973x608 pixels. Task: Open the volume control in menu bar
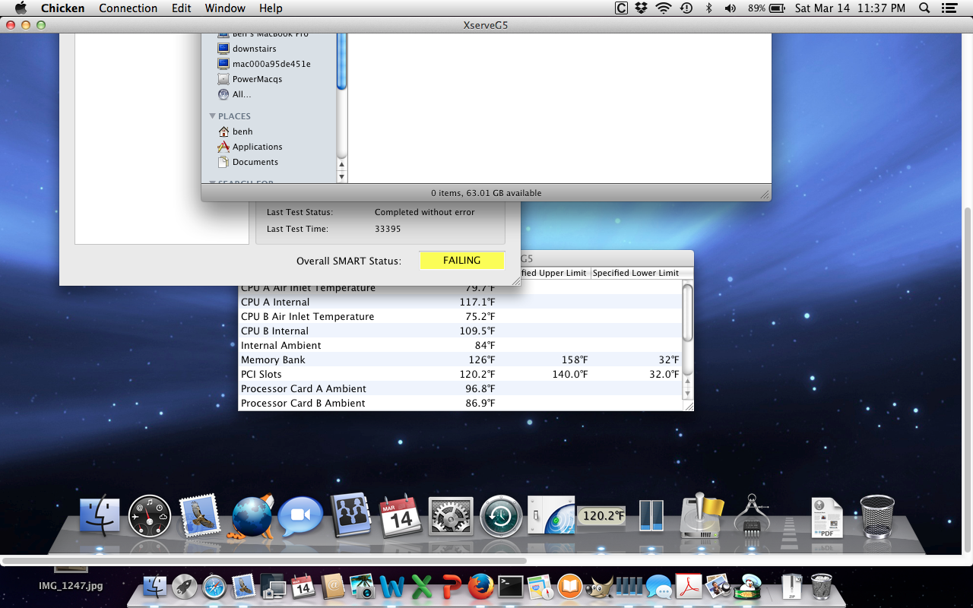click(730, 8)
